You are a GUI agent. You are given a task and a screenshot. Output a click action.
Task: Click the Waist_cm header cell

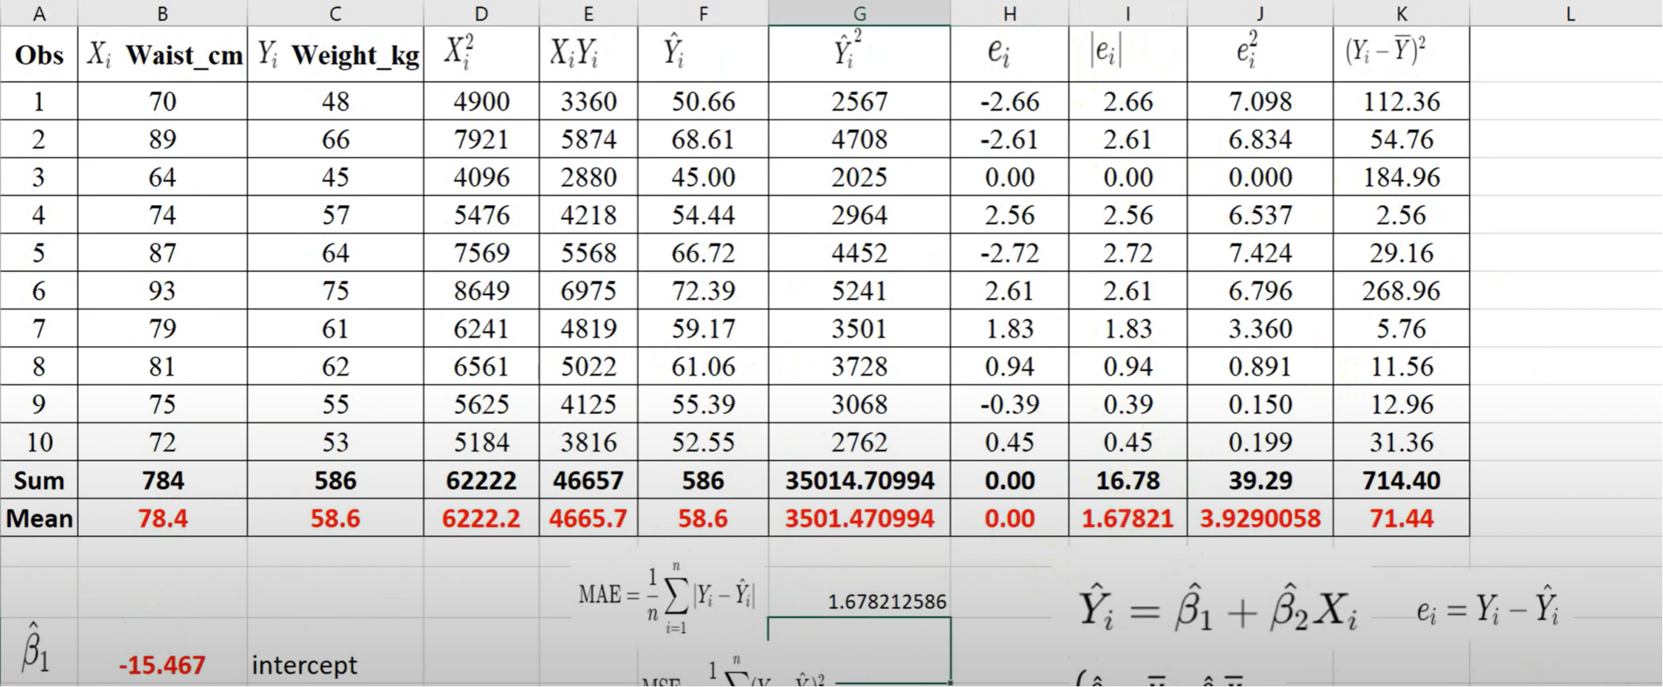pos(163,55)
